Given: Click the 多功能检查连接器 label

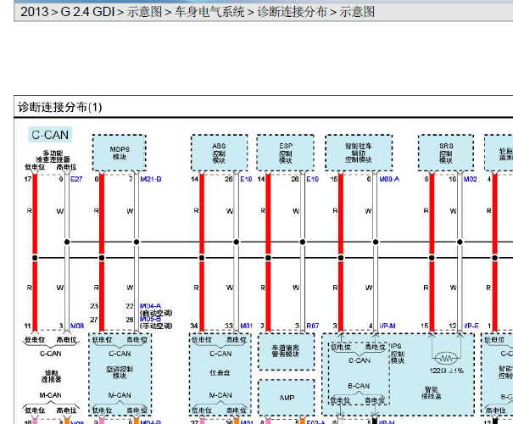Looking at the screenshot, I should pyautogui.click(x=53, y=156).
